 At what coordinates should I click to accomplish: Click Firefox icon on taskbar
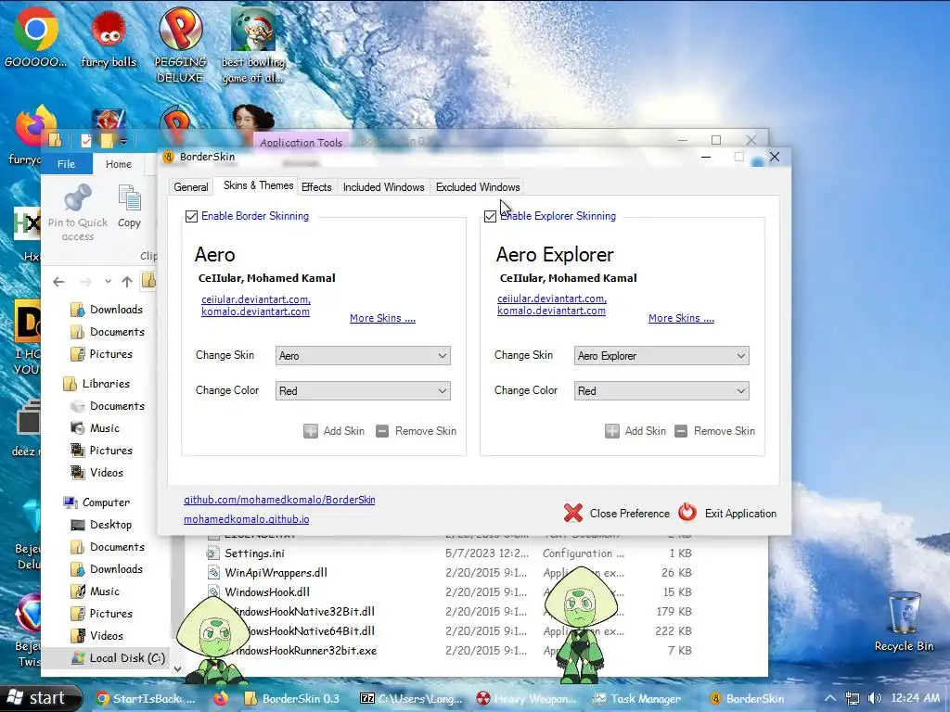click(221, 699)
